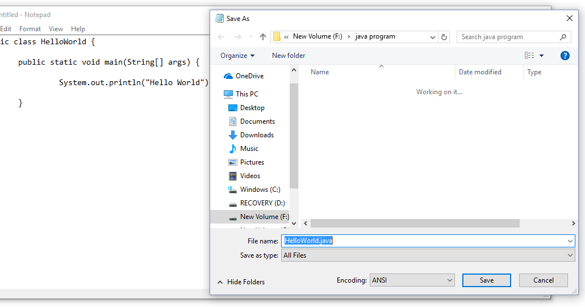585x307 pixels.
Task: Open the Music folder
Action: pyautogui.click(x=249, y=149)
